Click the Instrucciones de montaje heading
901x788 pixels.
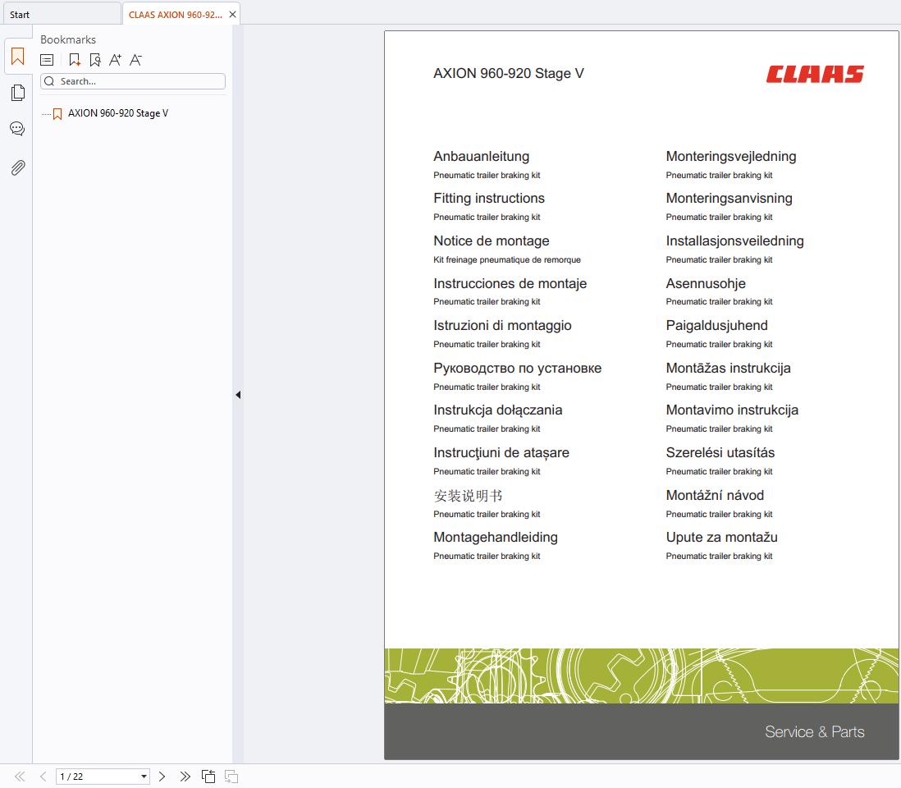tap(510, 283)
